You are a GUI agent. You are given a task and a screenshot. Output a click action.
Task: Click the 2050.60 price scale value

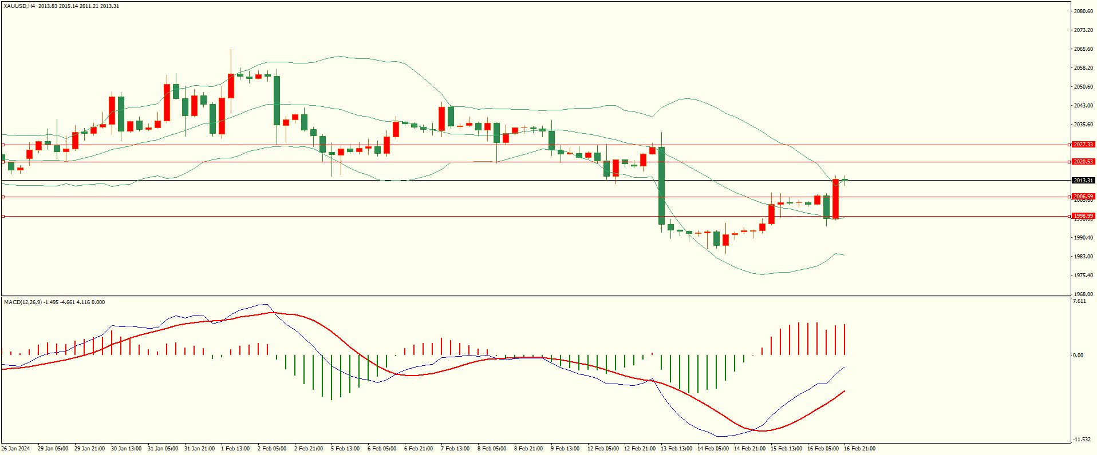[1084, 87]
